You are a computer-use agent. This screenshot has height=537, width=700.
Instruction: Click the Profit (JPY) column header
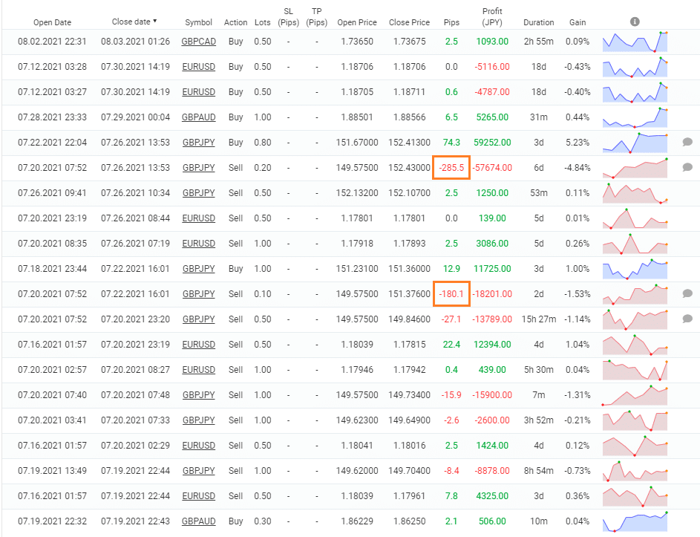pos(492,17)
